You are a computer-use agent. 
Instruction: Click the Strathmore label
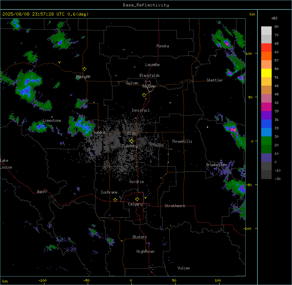click(175, 206)
